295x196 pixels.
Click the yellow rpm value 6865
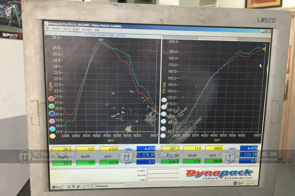pyautogui.click(x=215, y=148)
